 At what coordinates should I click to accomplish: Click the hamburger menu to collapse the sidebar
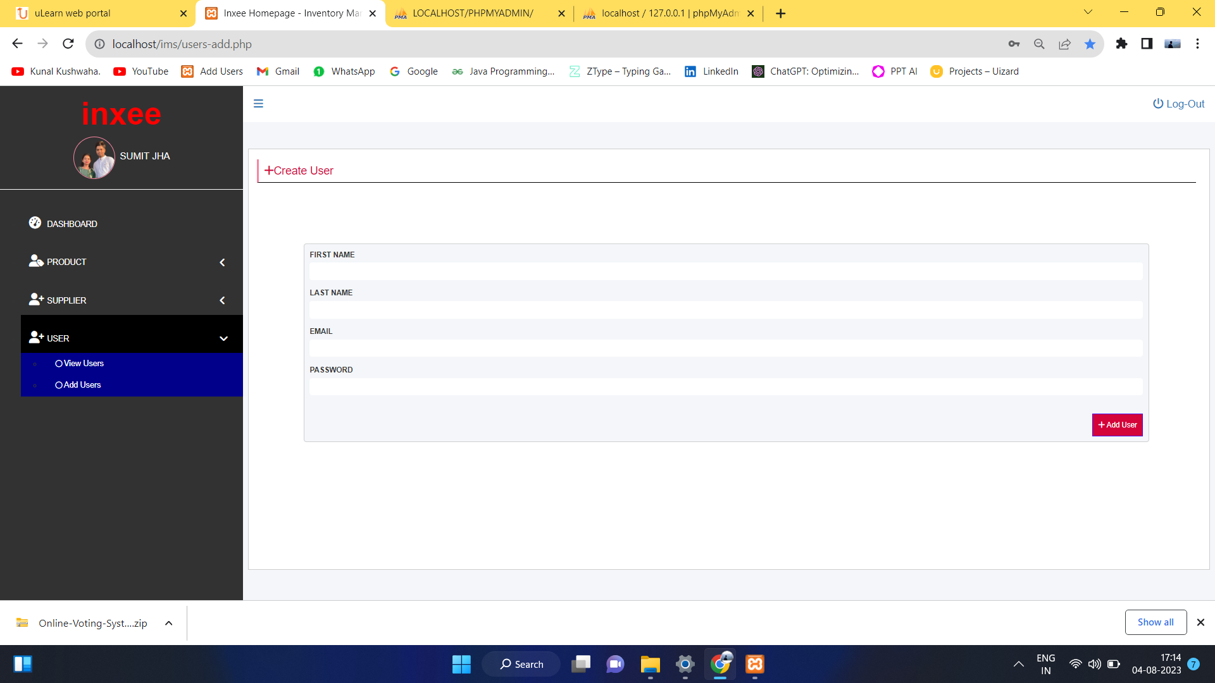point(258,103)
